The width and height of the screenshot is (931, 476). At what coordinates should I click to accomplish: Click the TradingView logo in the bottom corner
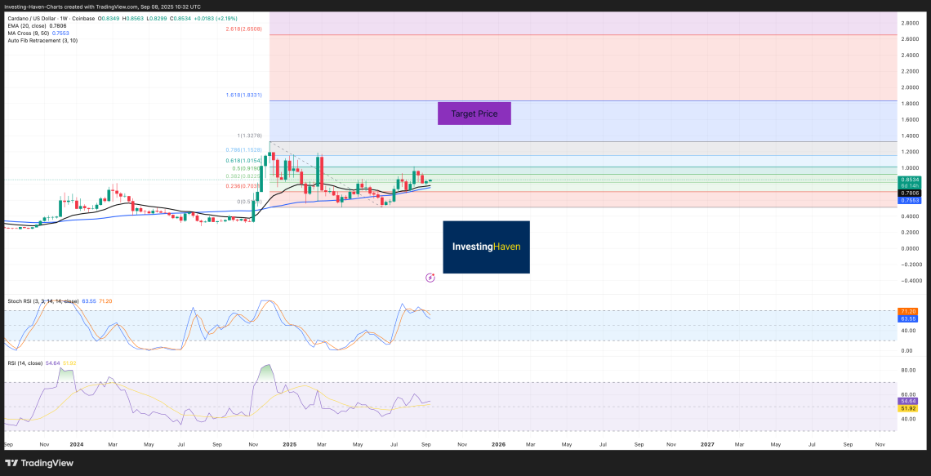click(x=39, y=463)
